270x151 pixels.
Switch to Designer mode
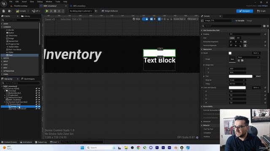245,11
